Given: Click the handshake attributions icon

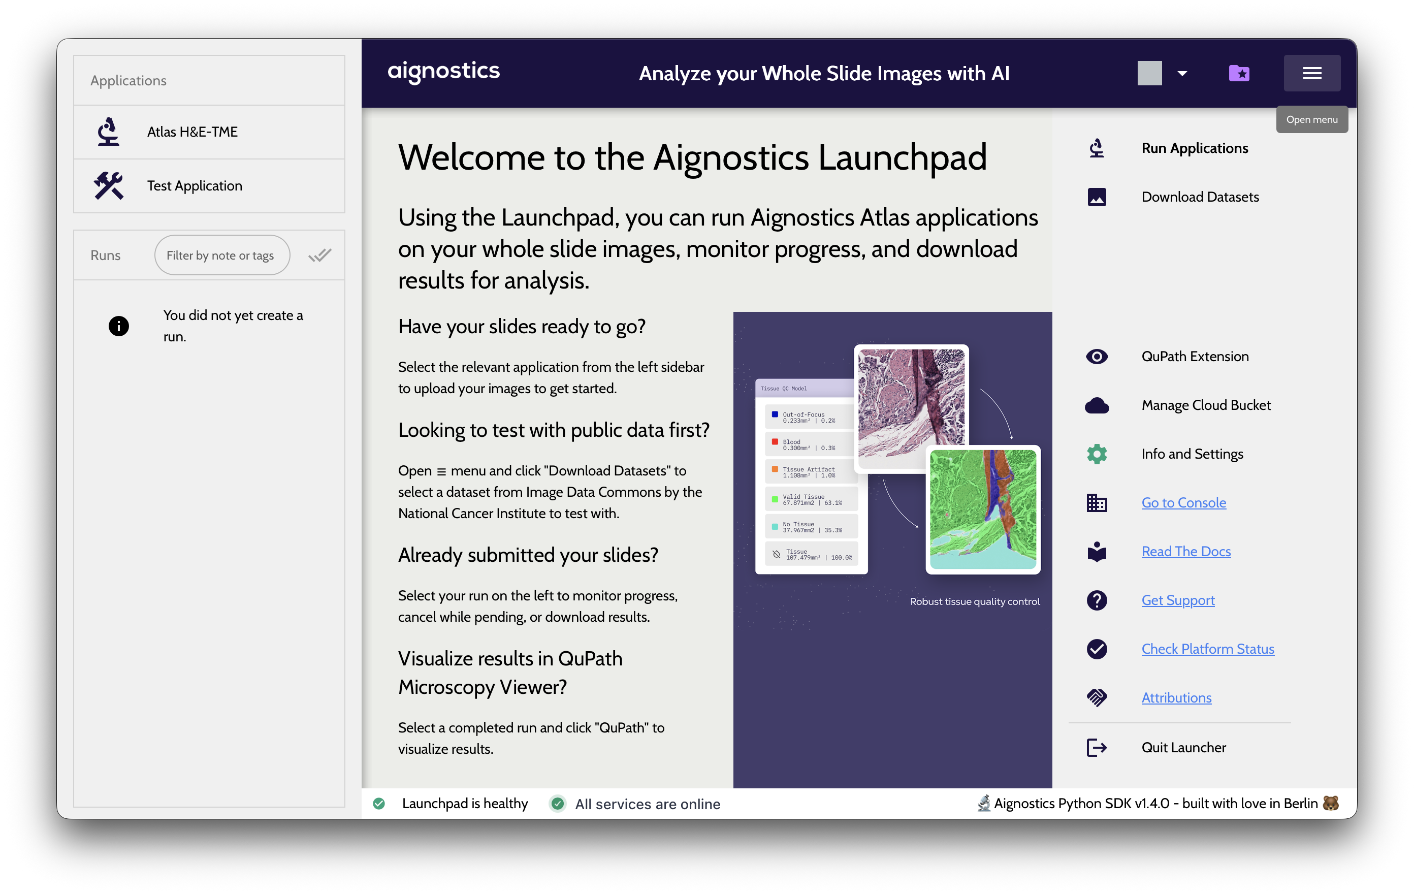Looking at the screenshot, I should tap(1097, 698).
